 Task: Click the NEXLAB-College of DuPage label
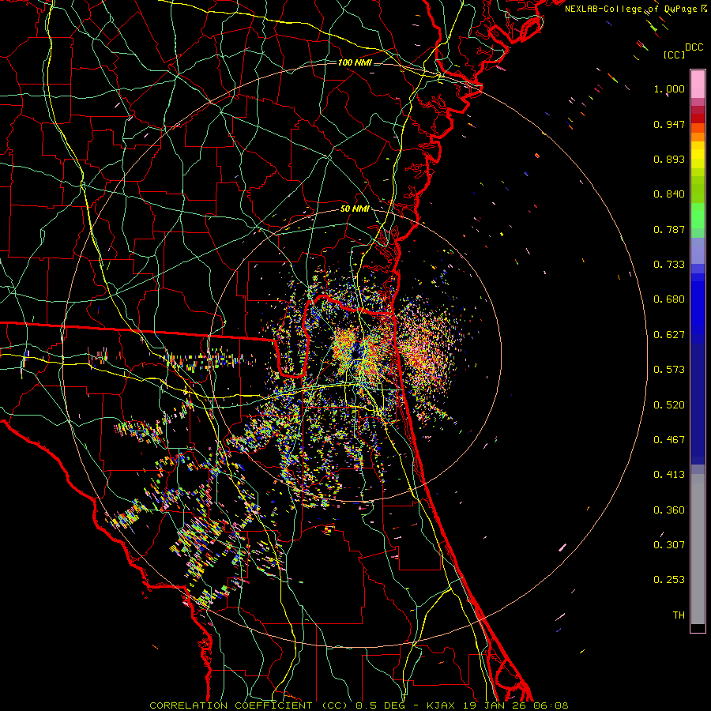630,9
